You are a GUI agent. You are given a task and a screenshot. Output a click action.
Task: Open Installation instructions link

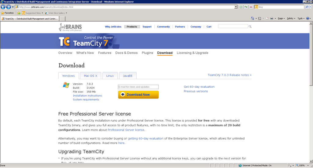click(x=87, y=96)
